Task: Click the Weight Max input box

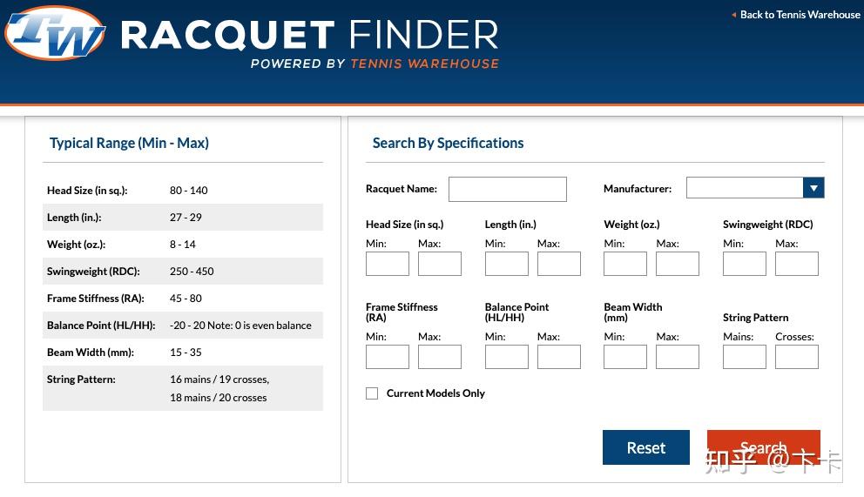Action: click(678, 264)
